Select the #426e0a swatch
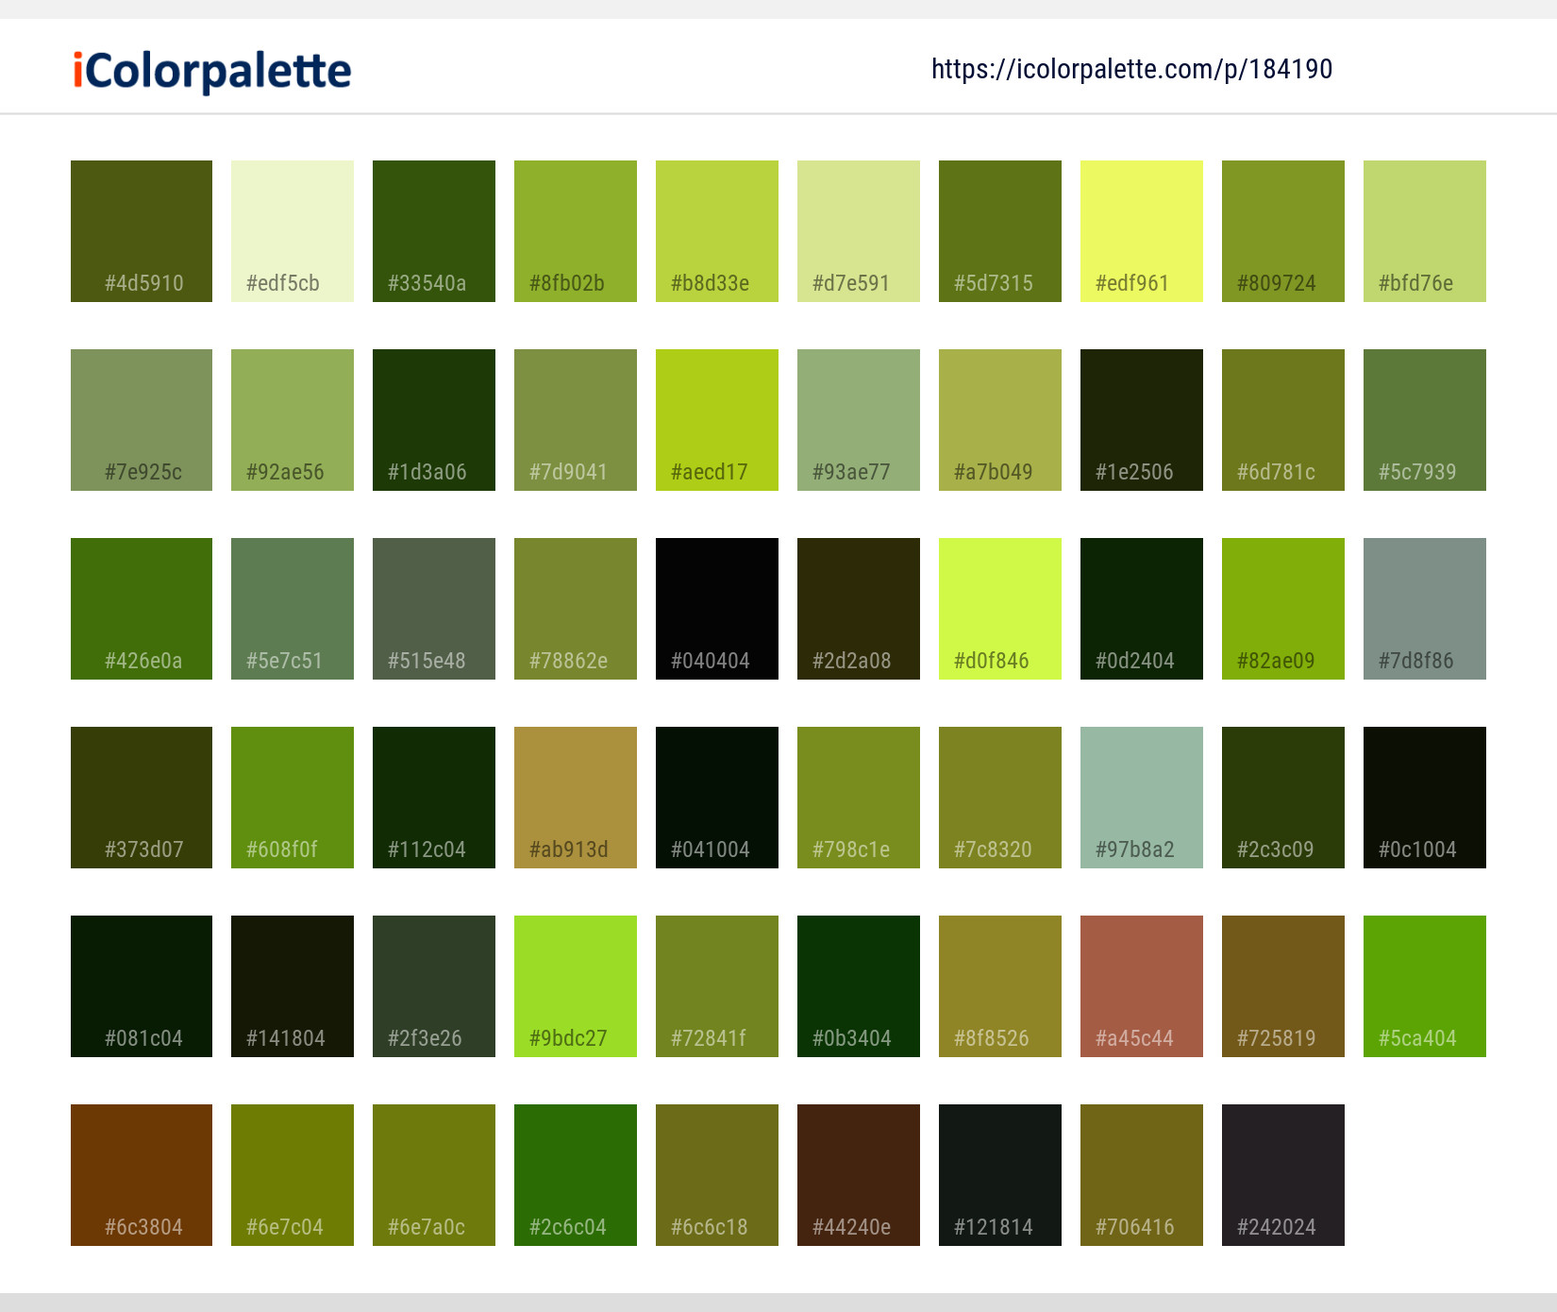 click(x=142, y=609)
